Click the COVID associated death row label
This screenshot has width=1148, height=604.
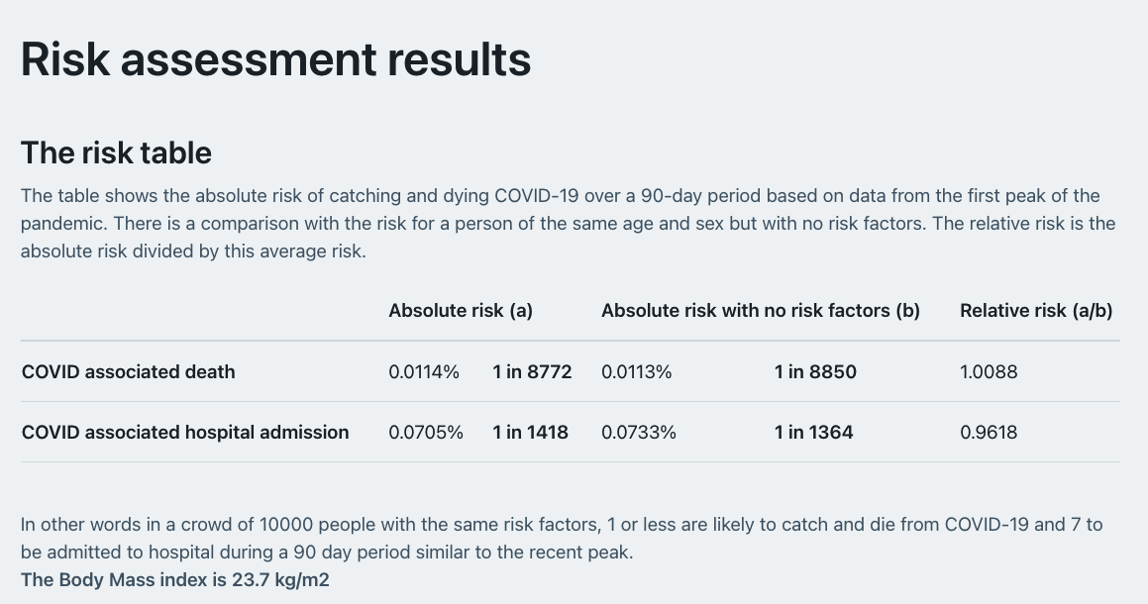128,372
